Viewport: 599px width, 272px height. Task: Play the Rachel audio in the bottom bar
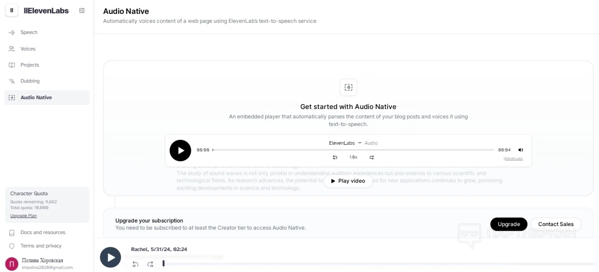(110, 257)
